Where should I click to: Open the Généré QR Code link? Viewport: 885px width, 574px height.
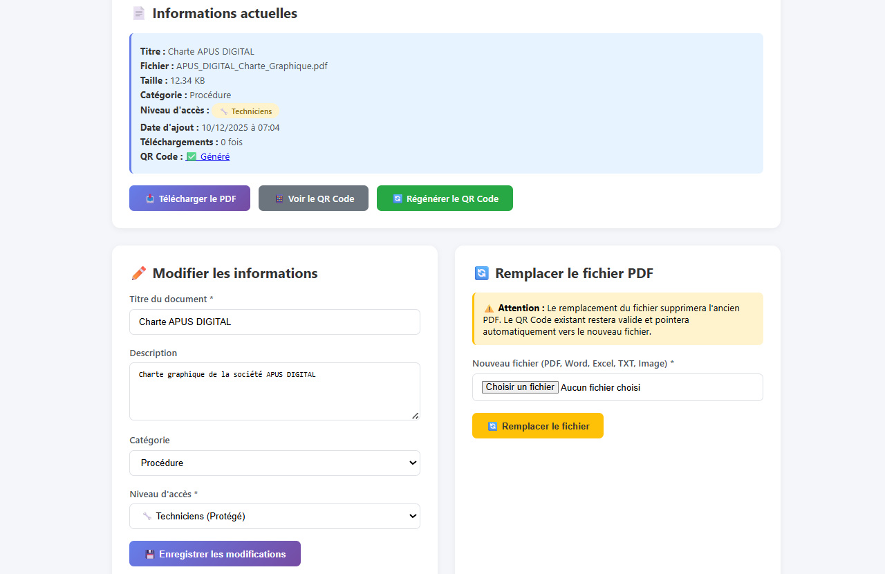click(x=214, y=157)
